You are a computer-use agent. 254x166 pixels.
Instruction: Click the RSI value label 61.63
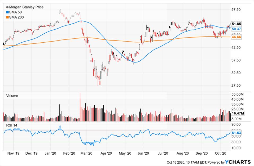(236, 133)
